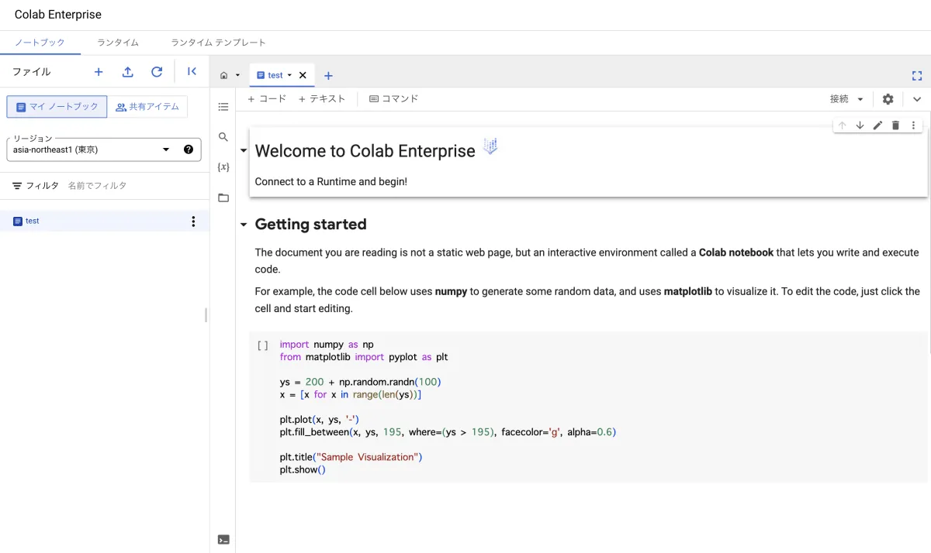The image size is (931, 553).
Task: Click the upload notebook icon in files panel
Action: pos(128,72)
